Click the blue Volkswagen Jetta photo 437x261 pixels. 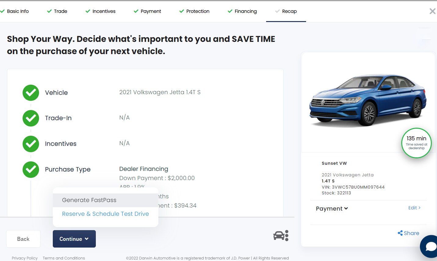click(x=368, y=100)
